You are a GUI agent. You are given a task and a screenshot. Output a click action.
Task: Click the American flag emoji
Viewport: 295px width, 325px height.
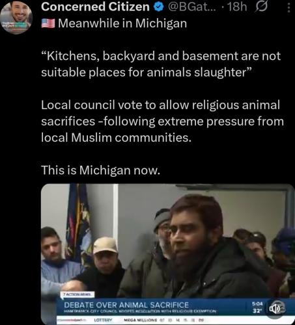coord(48,23)
